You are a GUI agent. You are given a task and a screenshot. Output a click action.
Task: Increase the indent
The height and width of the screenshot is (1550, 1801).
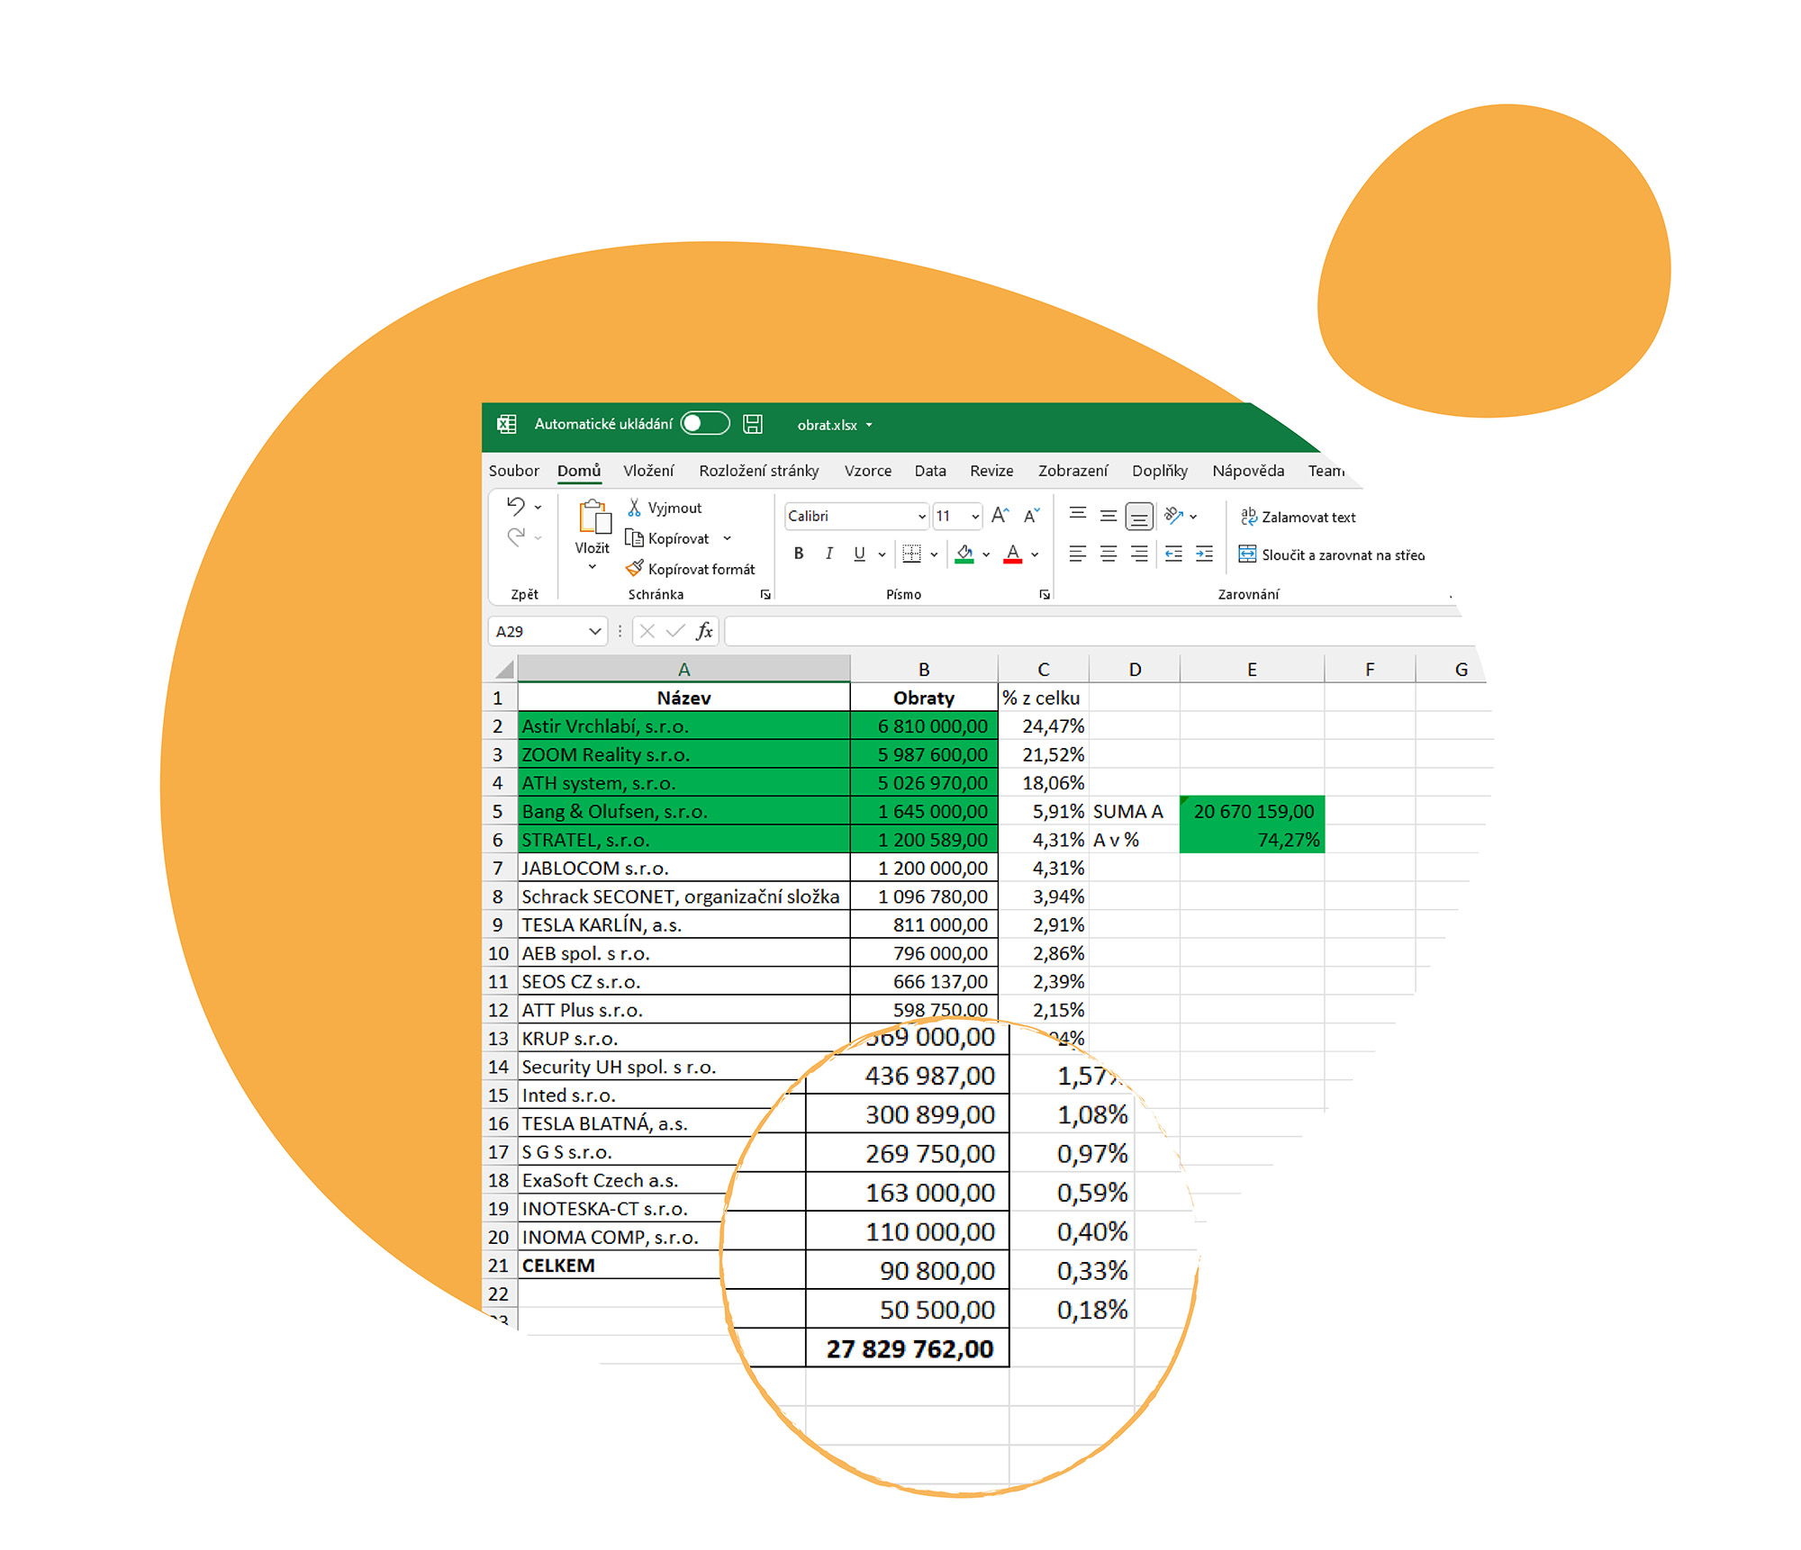(1205, 554)
